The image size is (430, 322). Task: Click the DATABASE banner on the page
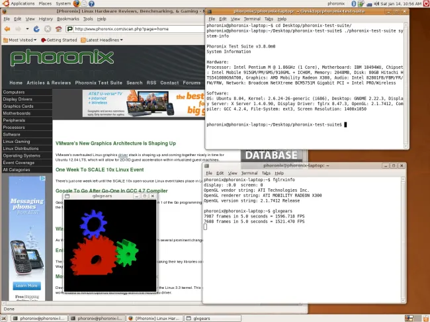[x=271, y=155]
